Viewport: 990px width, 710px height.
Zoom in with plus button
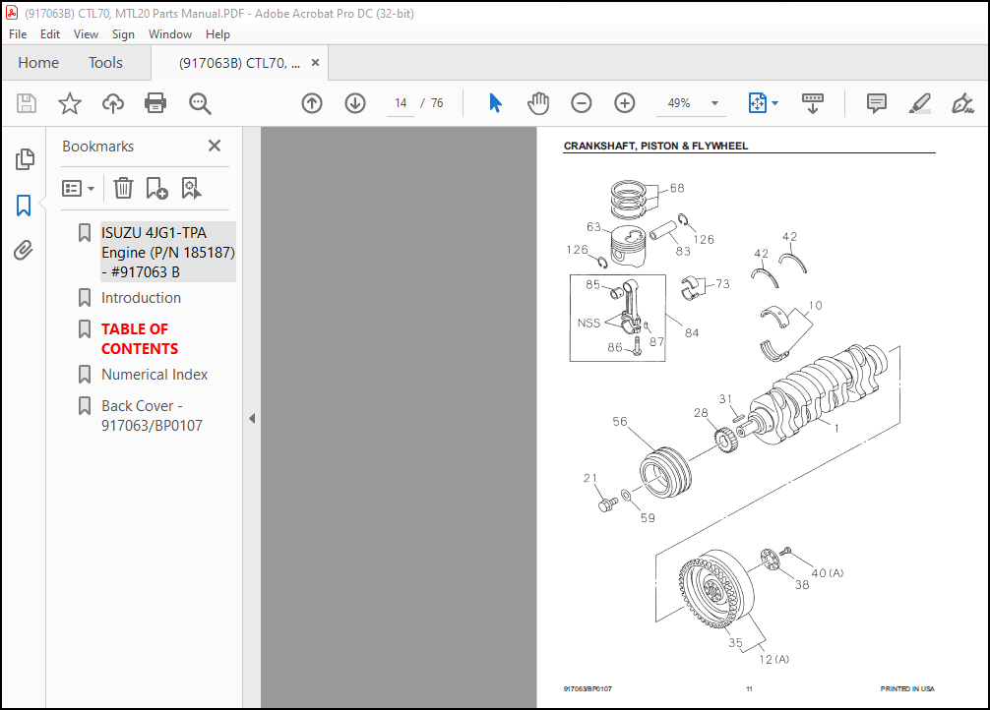625,103
